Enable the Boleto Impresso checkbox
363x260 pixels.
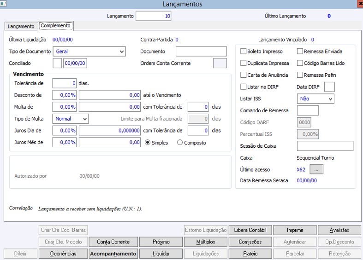[x=244, y=51]
